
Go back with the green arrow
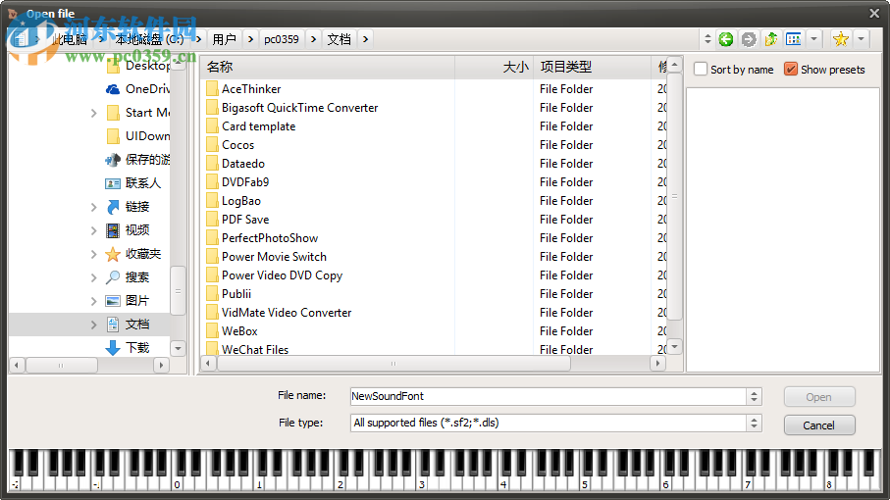click(725, 39)
